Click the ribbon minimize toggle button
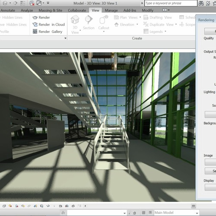This screenshot has width=216, height=216. pyautogui.click(x=165, y=10)
